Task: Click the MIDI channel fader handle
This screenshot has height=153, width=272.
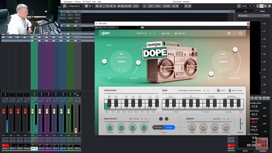Action: tap(76, 130)
